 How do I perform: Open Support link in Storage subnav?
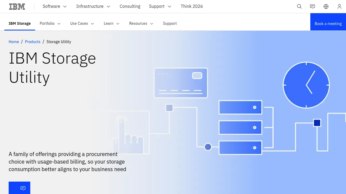(x=170, y=23)
